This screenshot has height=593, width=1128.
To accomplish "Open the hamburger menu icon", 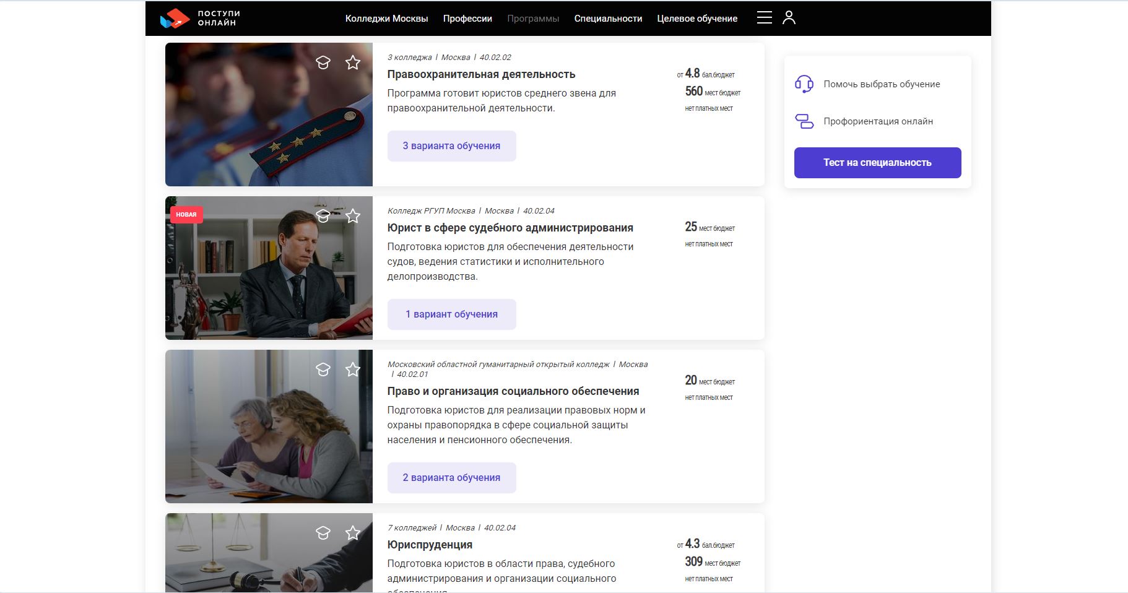I will tap(765, 17).
